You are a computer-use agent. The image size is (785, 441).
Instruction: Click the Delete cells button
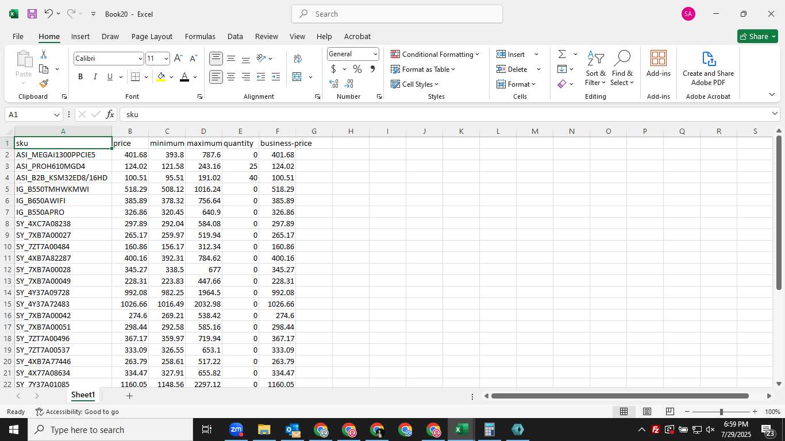point(512,69)
